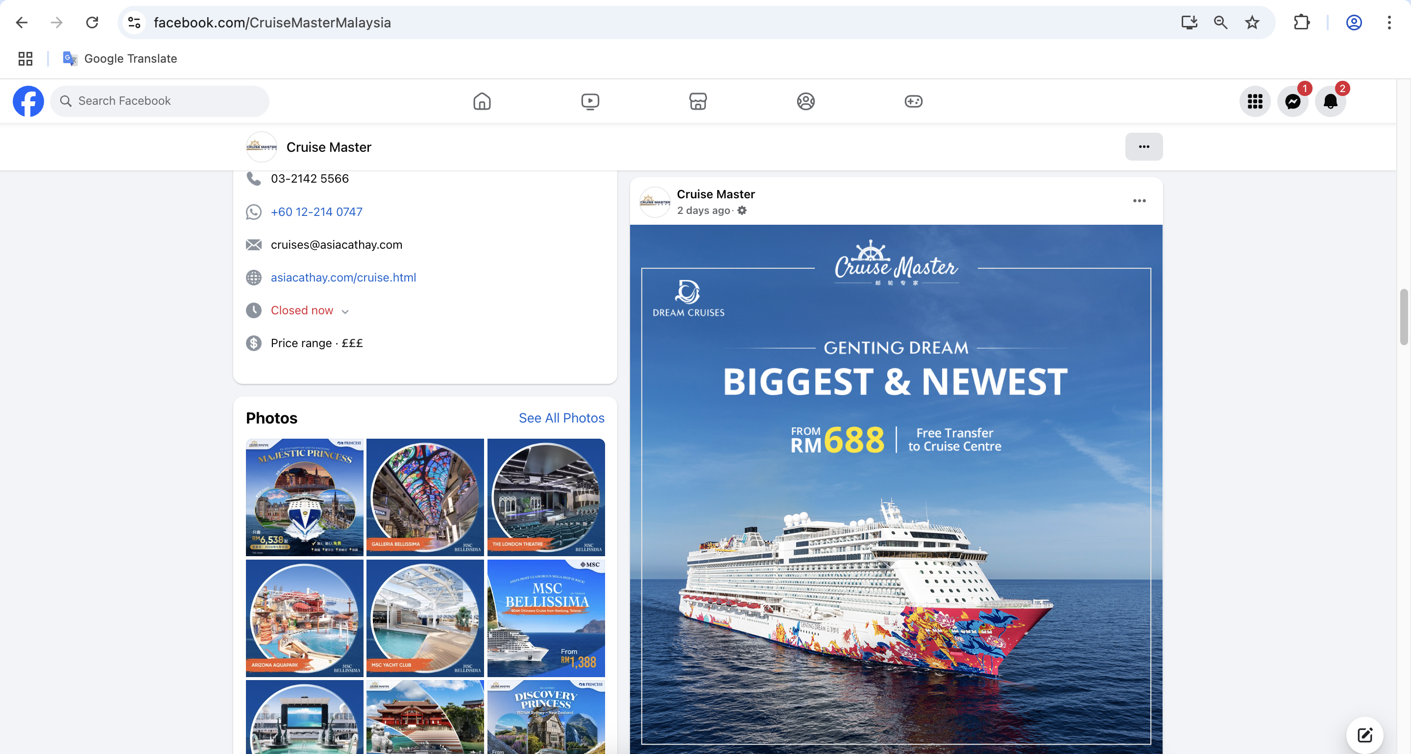Open Messenger with one unread message
This screenshot has width=1411, height=754.
click(x=1293, y=101)
